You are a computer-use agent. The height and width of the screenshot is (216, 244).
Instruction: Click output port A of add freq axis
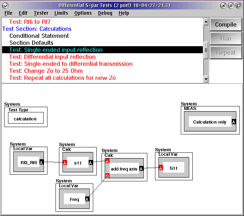141,168
